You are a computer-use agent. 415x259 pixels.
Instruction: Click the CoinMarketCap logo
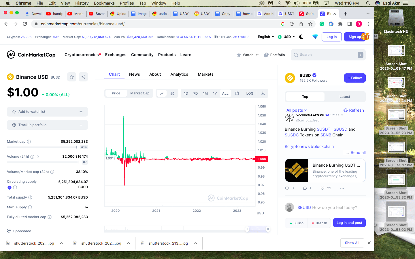click(31, 55)
